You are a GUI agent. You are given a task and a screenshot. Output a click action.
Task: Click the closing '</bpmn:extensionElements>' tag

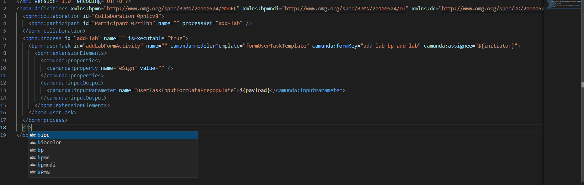click(x=72, y=105)
